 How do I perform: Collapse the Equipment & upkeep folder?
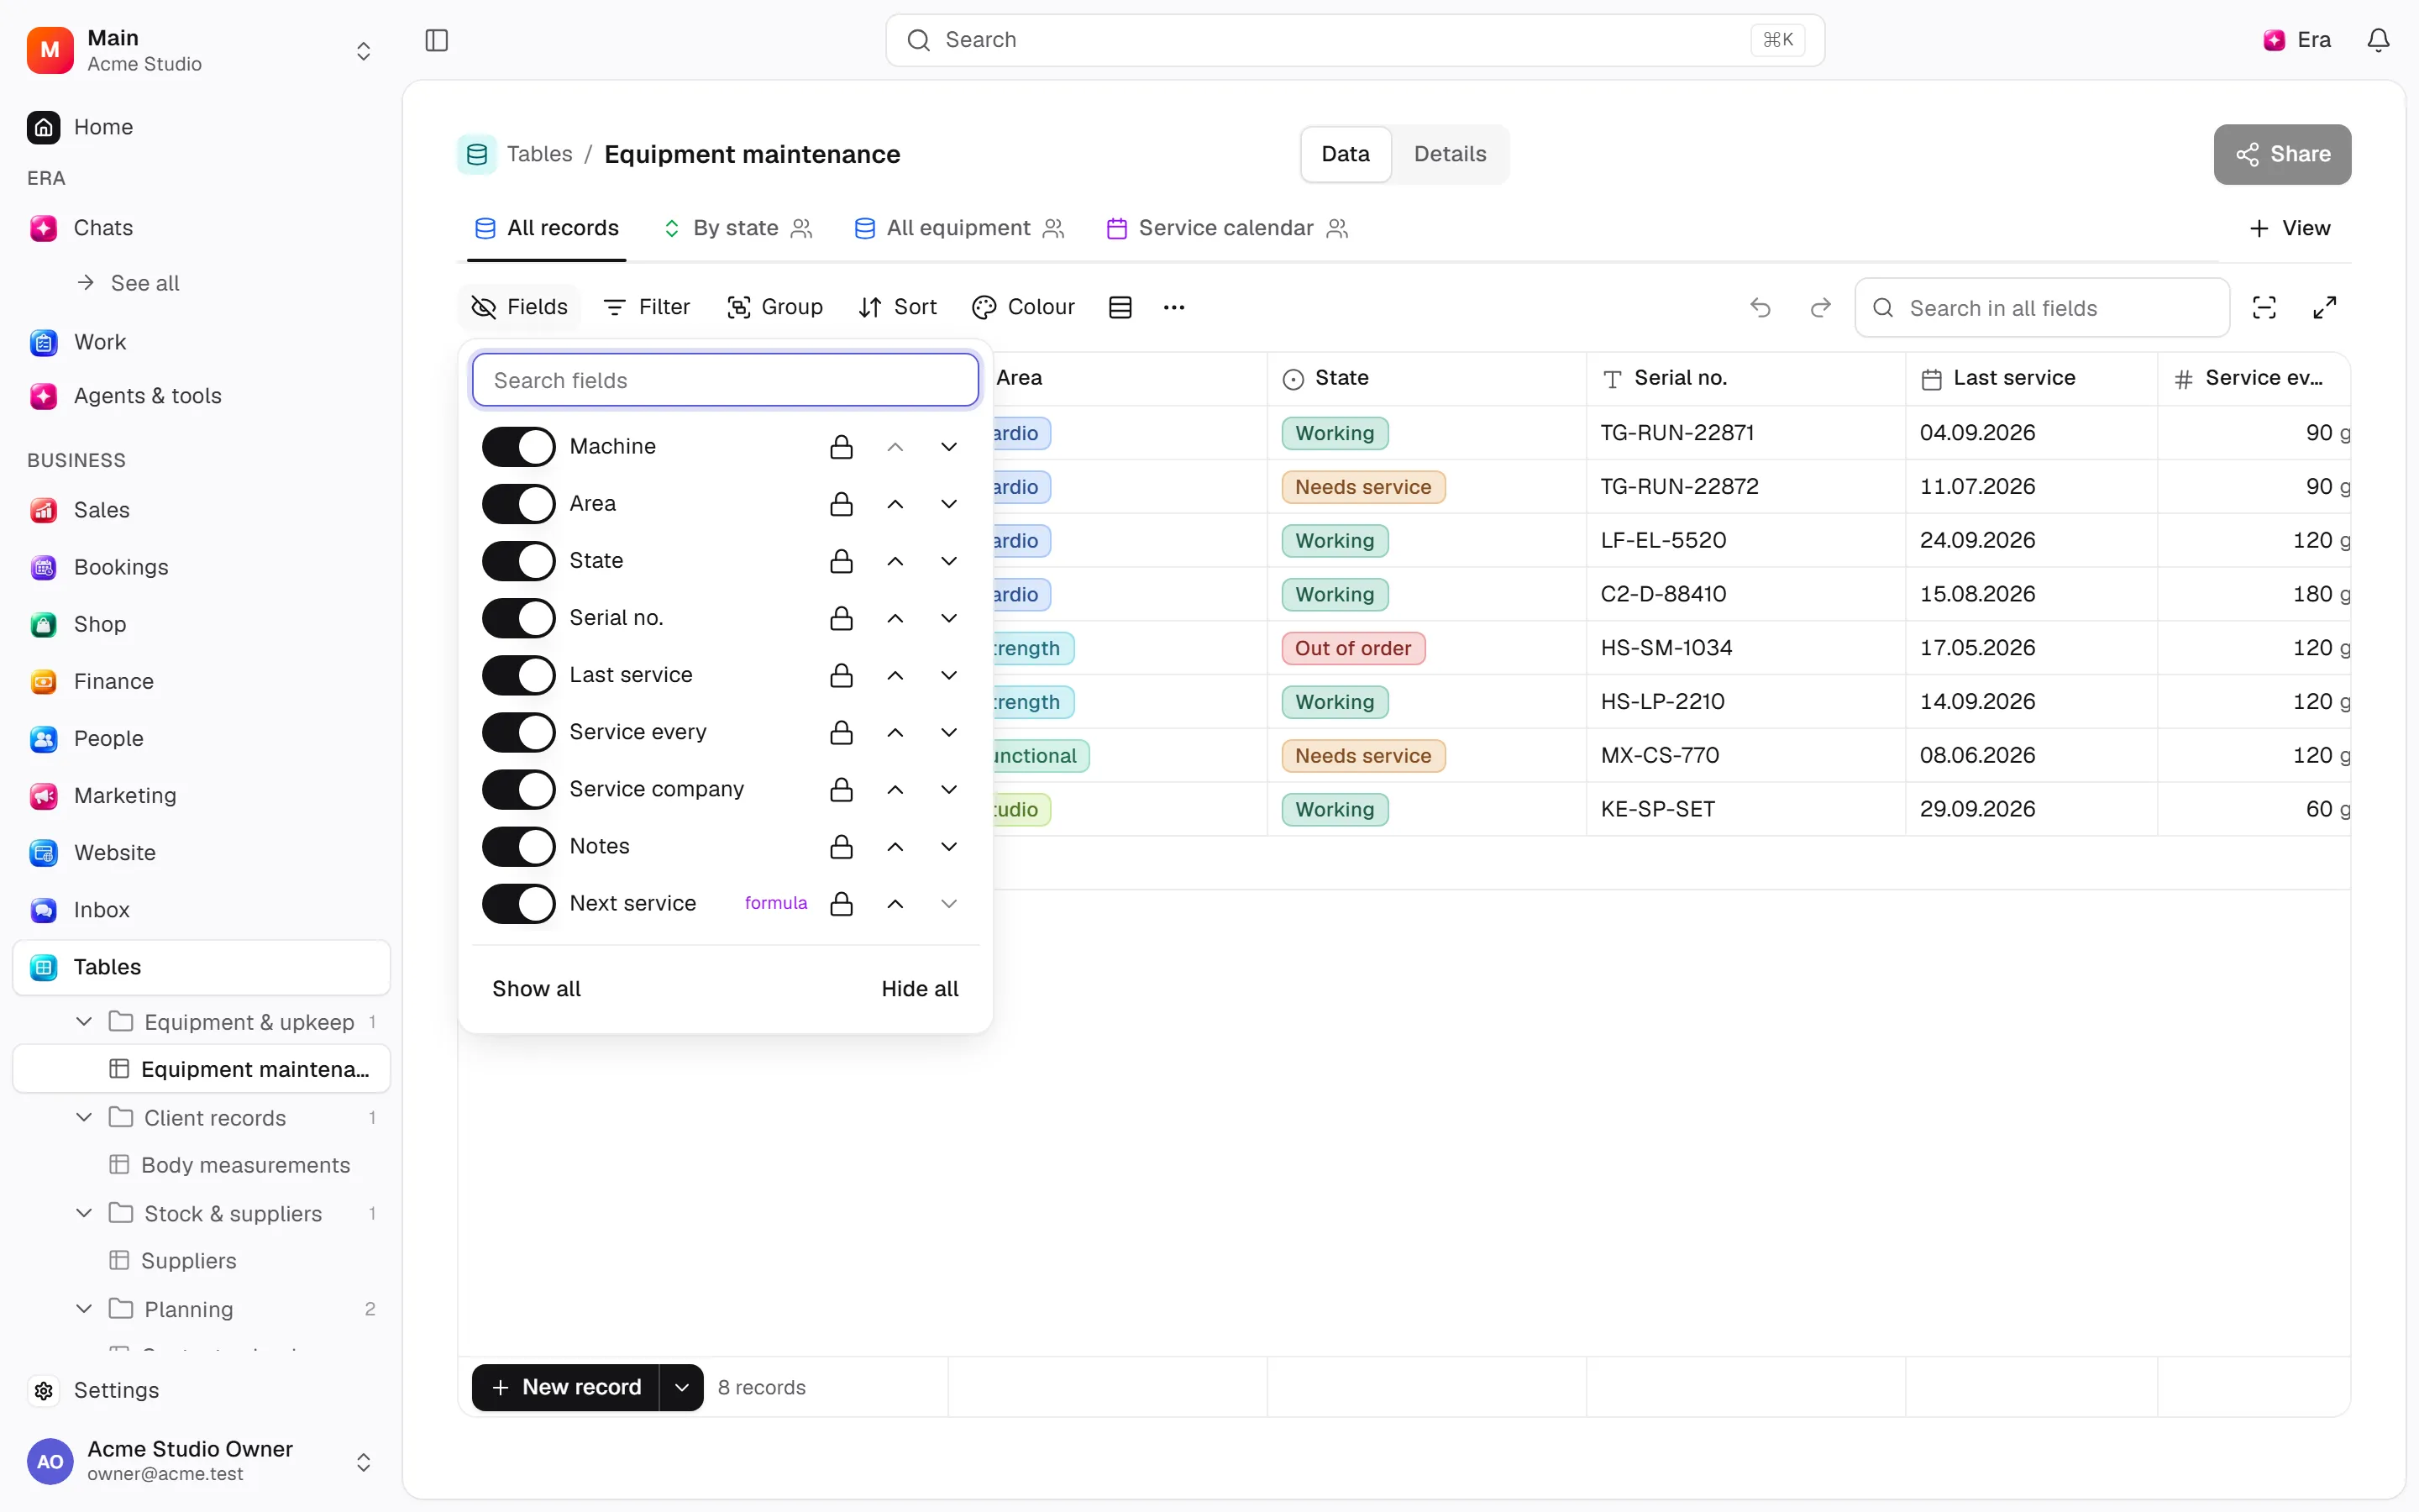tap(84, 1021)
